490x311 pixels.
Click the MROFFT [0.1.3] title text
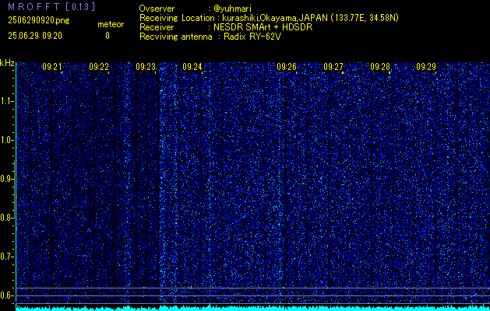pos(51,6)
